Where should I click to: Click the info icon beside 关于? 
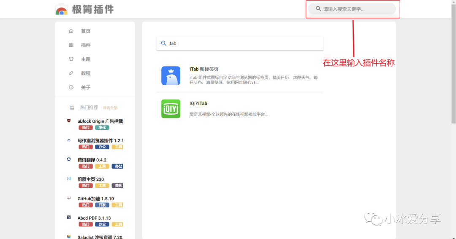[71, 87]
